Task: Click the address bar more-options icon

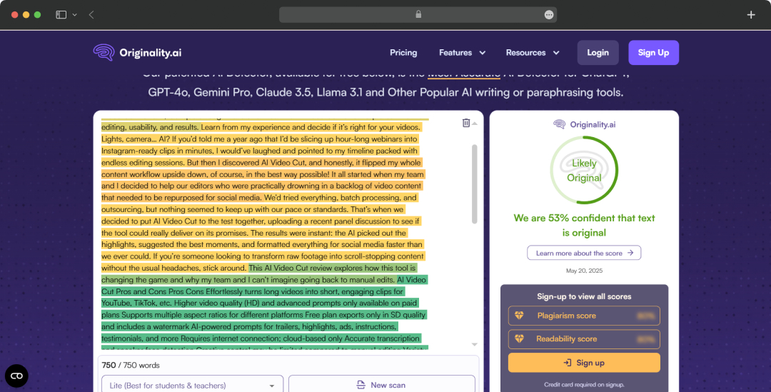Action: point(549,15)
